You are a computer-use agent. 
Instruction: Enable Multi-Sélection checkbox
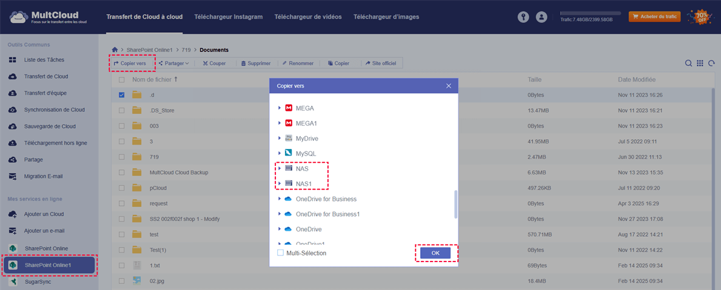pos(281,253)
